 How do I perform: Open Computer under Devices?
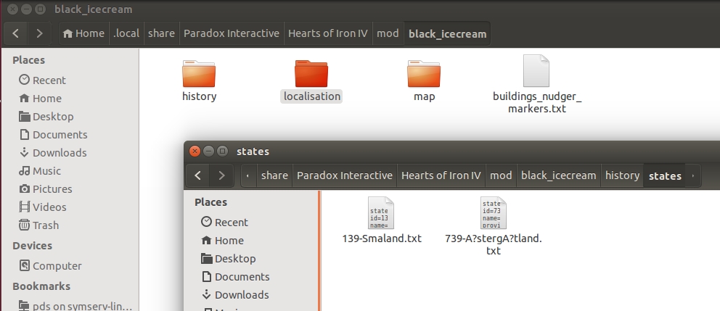pos(51,266)
